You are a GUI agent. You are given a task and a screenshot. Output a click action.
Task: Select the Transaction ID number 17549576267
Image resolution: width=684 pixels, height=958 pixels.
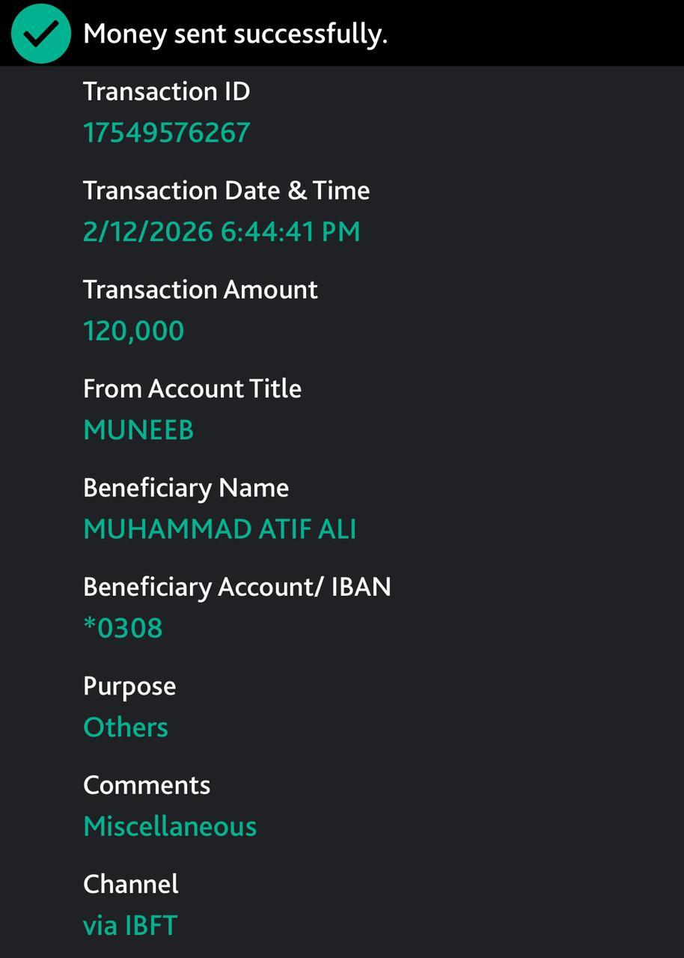pyautogui.click(x=166, y=132)
